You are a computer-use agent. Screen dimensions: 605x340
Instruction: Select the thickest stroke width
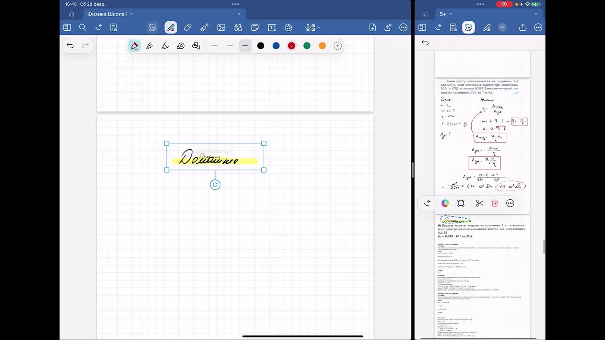[x=245, y=46]
